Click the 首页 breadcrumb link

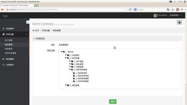pyautogui.click(x=37, y=31)
